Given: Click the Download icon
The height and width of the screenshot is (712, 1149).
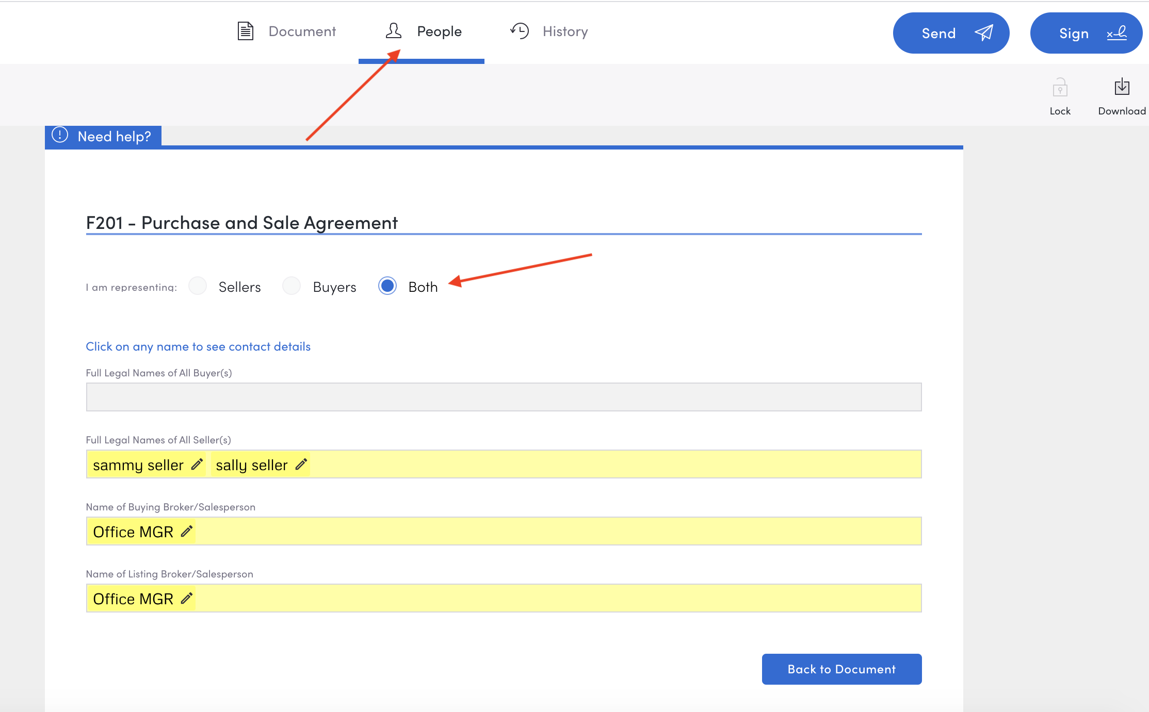Looking at the screenshot, I should pos(1122,88).
